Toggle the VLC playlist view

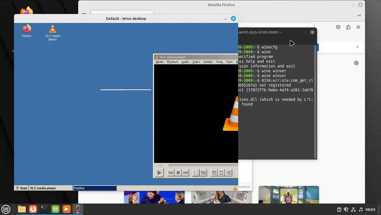click(214, 173)
